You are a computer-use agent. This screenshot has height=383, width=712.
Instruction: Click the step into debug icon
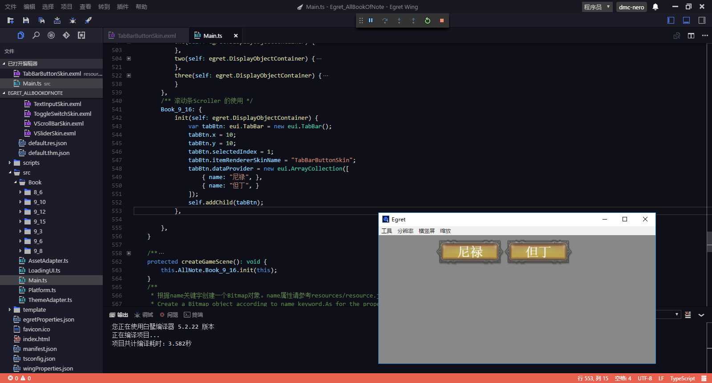(x=399, y=20)
